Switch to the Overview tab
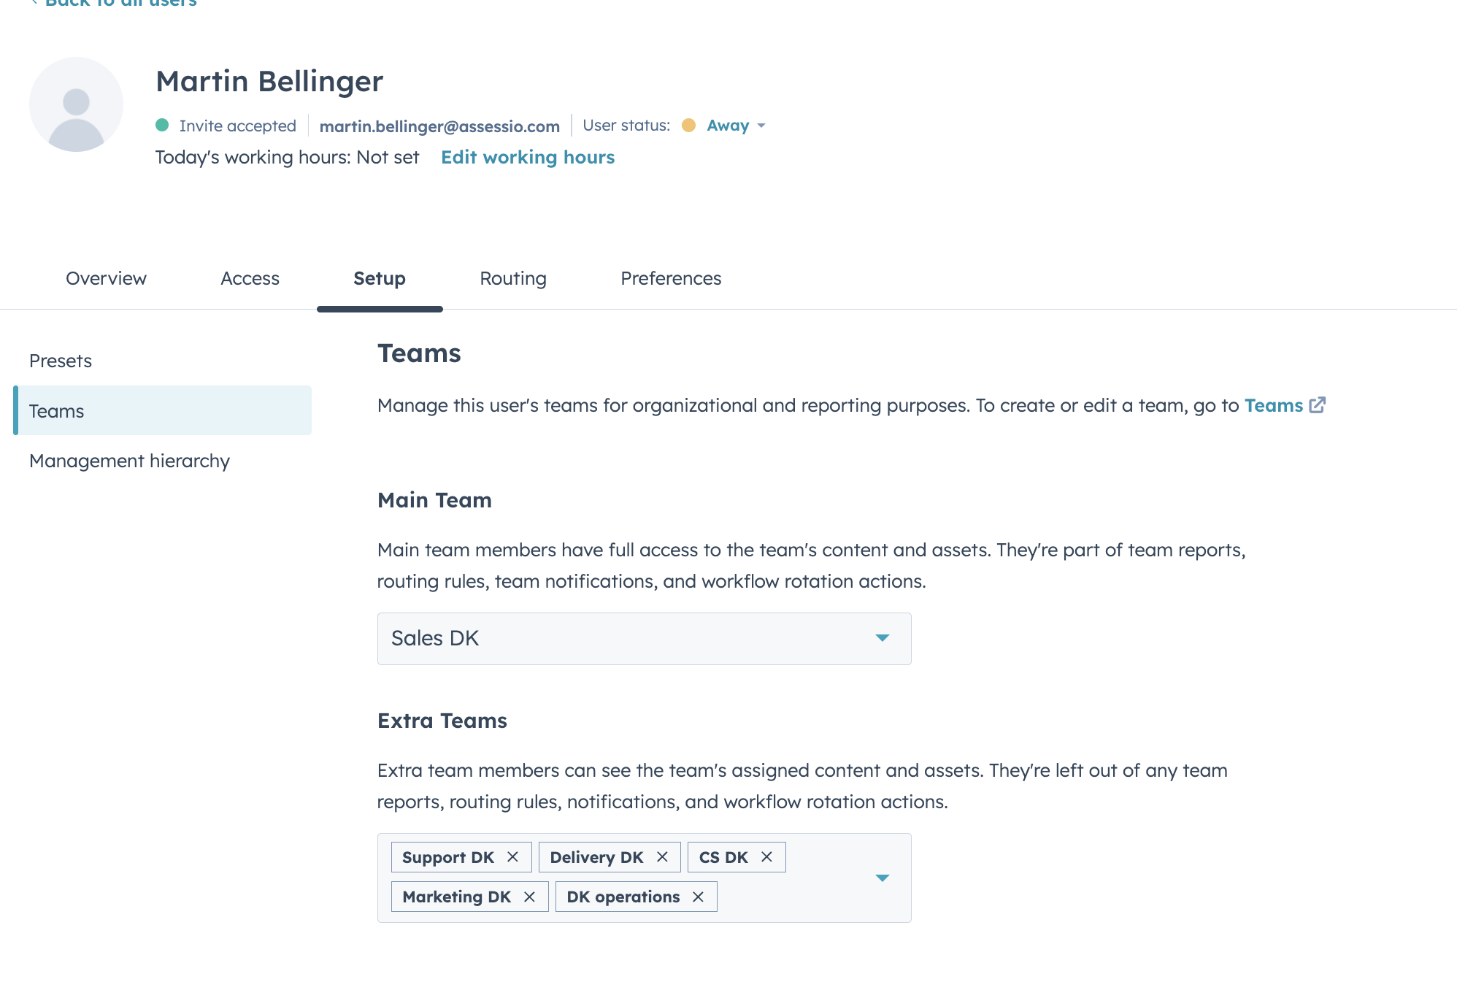This screenshot has width=1457, height=990. tap(106, 278)
